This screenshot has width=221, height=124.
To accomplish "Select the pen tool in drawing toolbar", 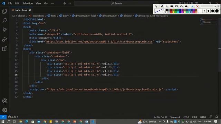I will (162, 6).
